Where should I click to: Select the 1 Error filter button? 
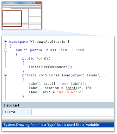[17, 112]
